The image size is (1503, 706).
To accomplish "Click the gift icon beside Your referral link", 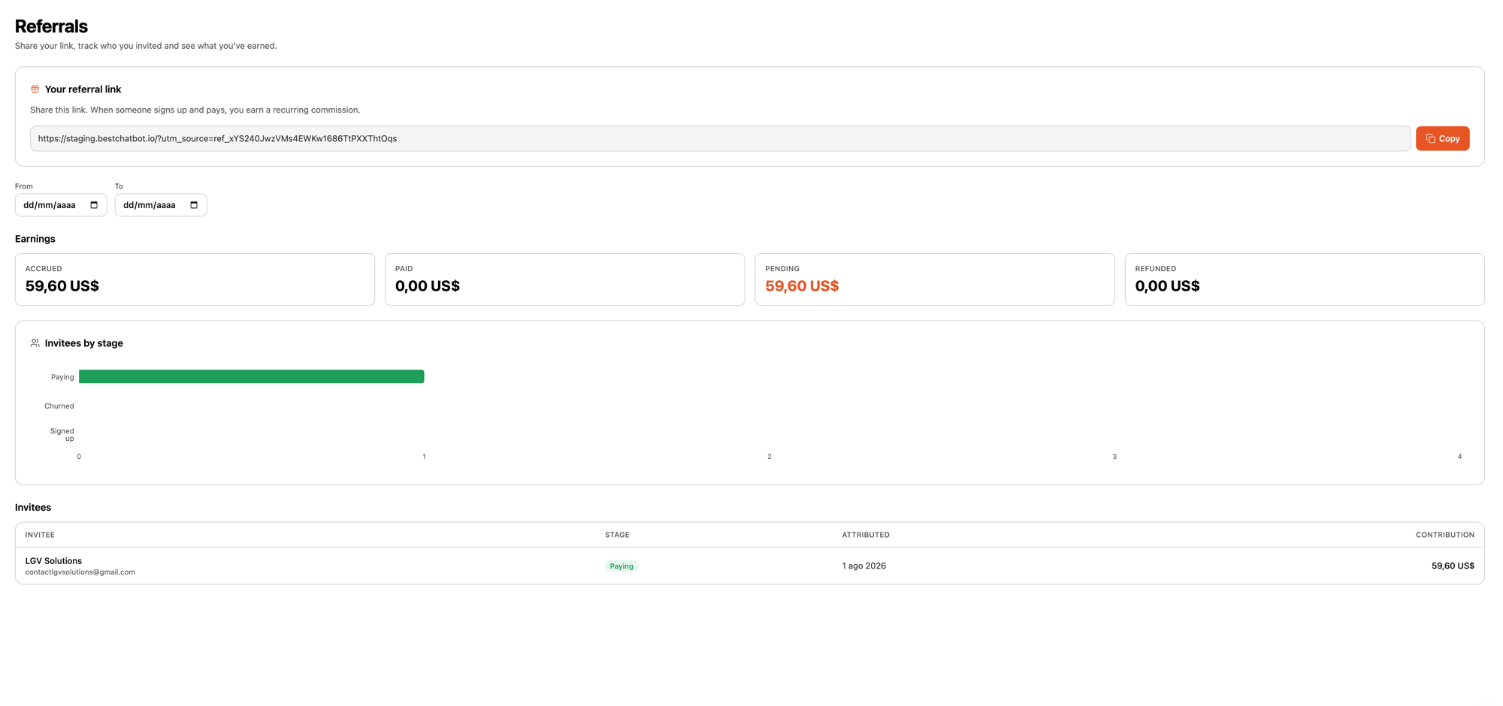I will click(35, 89).
